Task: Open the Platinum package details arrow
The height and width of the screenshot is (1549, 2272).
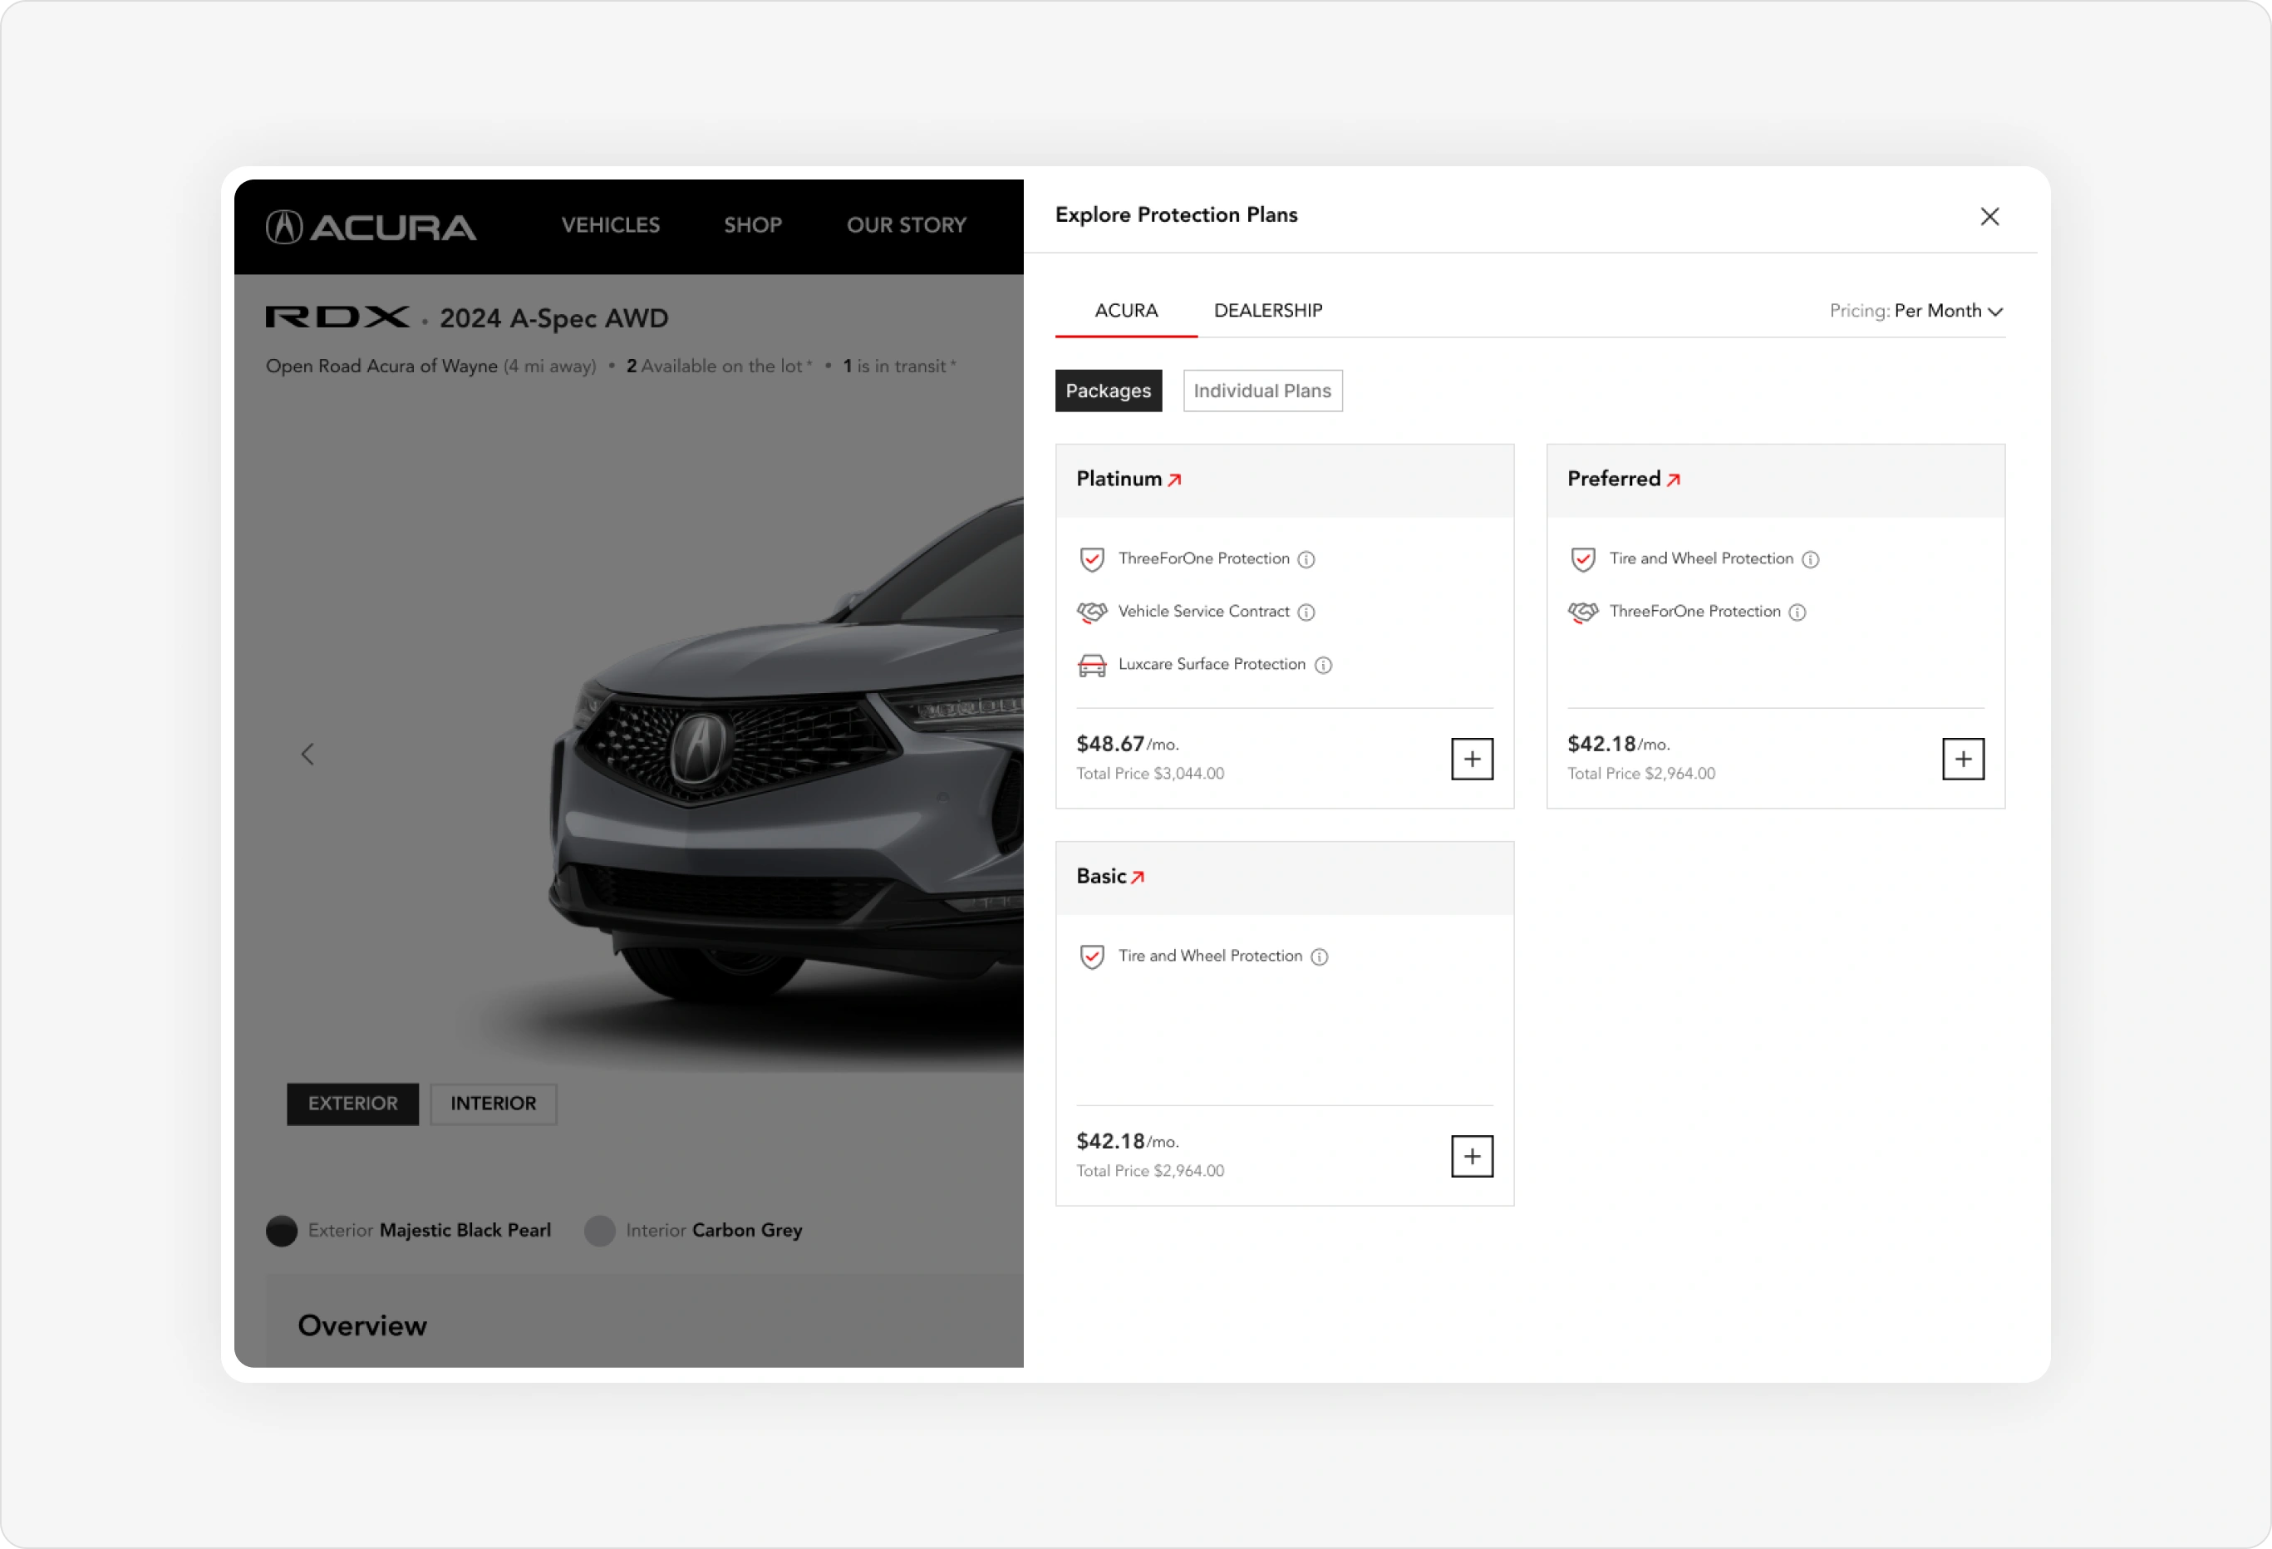Action: click(x=1175, y=479)
